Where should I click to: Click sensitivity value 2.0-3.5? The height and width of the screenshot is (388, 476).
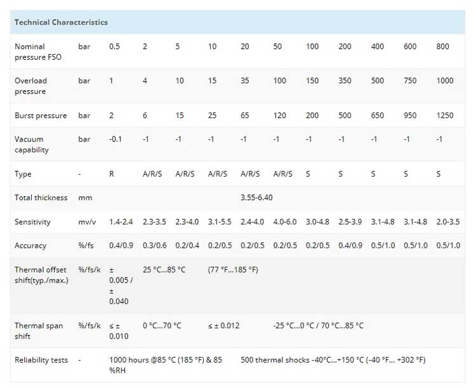pos(448,222)
